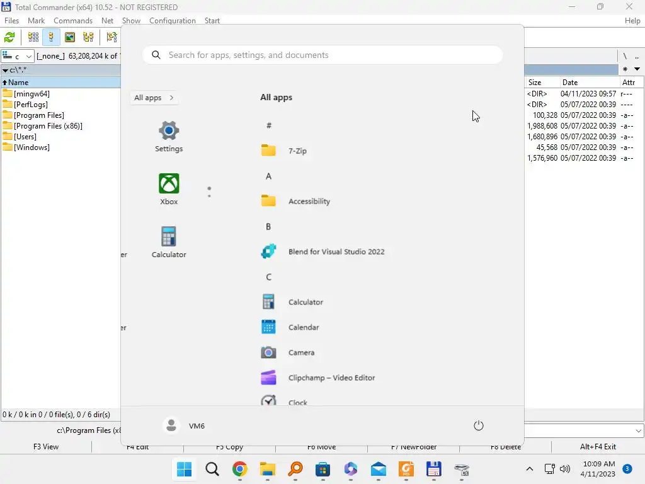Click the rightmost partially hidden toolbar icon
Viewport: 645px width, 484px height.
[112, 37]
